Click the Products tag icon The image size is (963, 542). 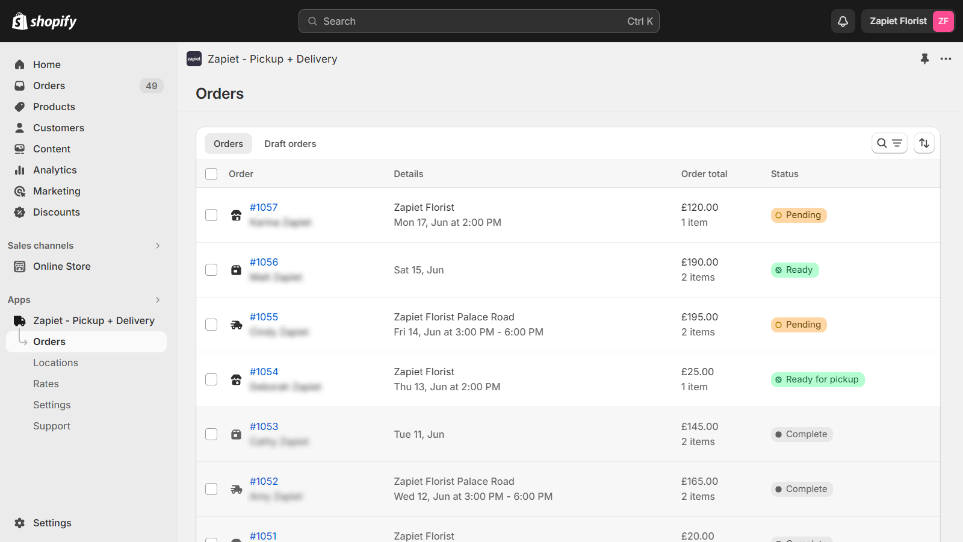coord(20,107)
